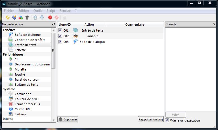The width and height of the screenshot is (218, 130).
Task: Click the Commentaire column header
Action: coord(135,25)
